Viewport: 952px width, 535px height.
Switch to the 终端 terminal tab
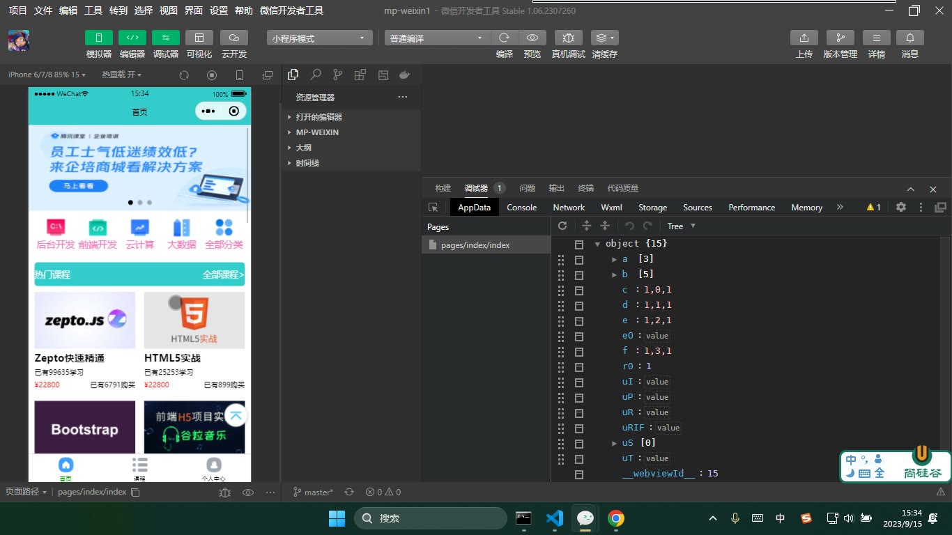[x=585, y=188]
